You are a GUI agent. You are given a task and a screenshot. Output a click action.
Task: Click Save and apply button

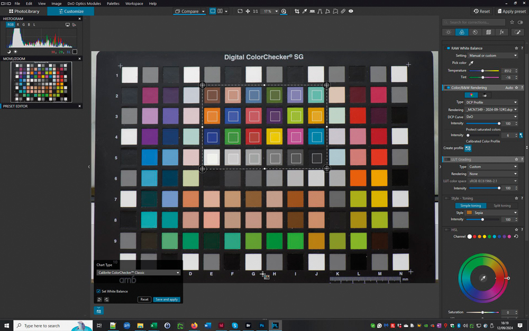[x=167, y=300]
